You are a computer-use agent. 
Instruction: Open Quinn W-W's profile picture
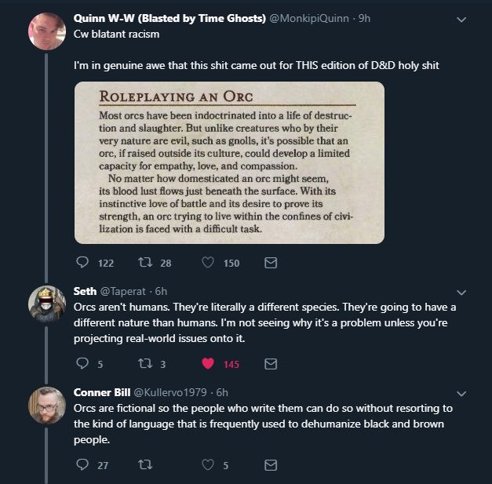click(x=46, y=31)
